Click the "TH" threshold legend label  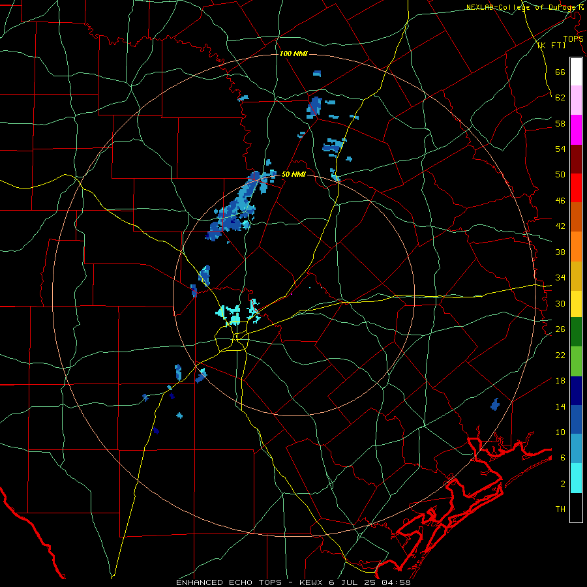tap(560, 509)
